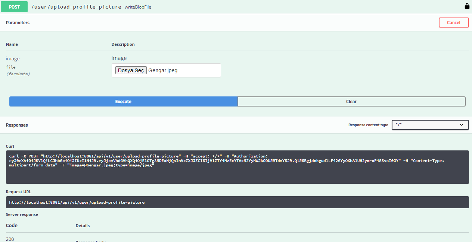The height and width of the screenshot is (242, 472).
Task: Click the writeBlobFile operation label
Action: click(138, 7)
